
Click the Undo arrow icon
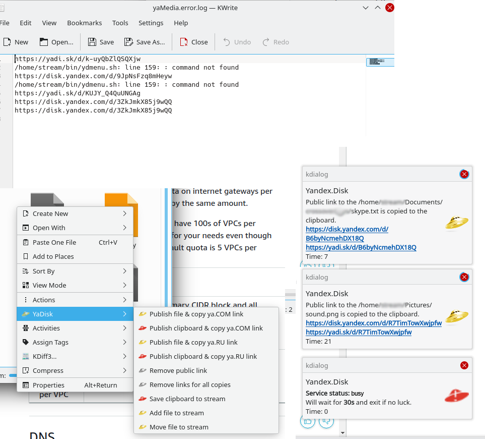pyautogui.click(x=227, y=42)
